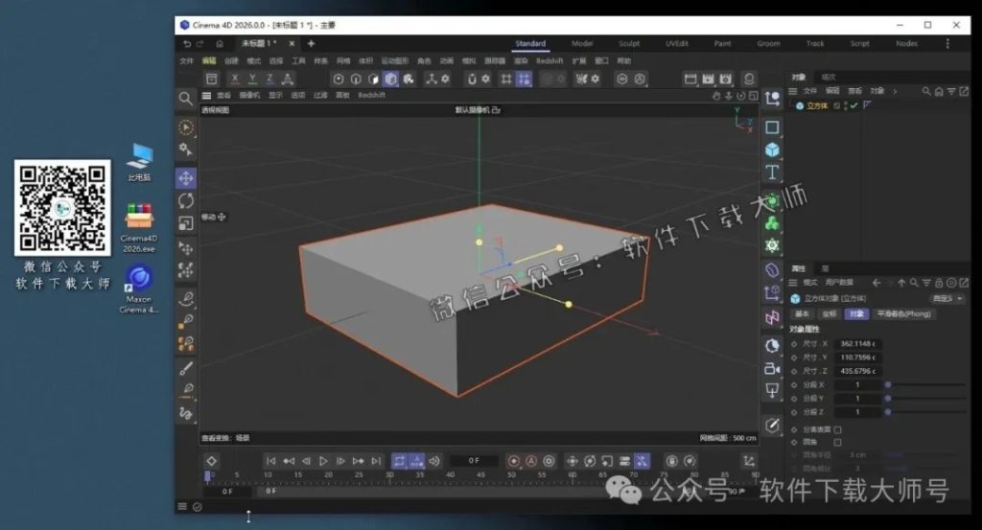
Task: Click the undo arrow icon
Action: click(x=187, y=44)
